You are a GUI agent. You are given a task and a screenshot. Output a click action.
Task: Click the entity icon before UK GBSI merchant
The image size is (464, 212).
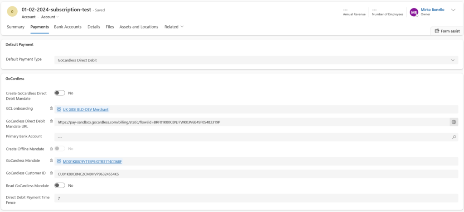[59, 109]
